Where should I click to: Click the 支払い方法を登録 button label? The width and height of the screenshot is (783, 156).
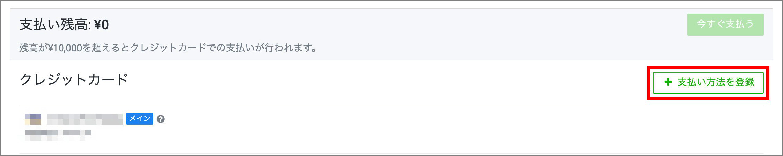click(716, 82)
